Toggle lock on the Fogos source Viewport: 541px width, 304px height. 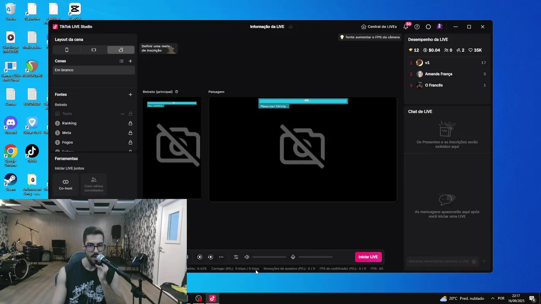point(130,143)
